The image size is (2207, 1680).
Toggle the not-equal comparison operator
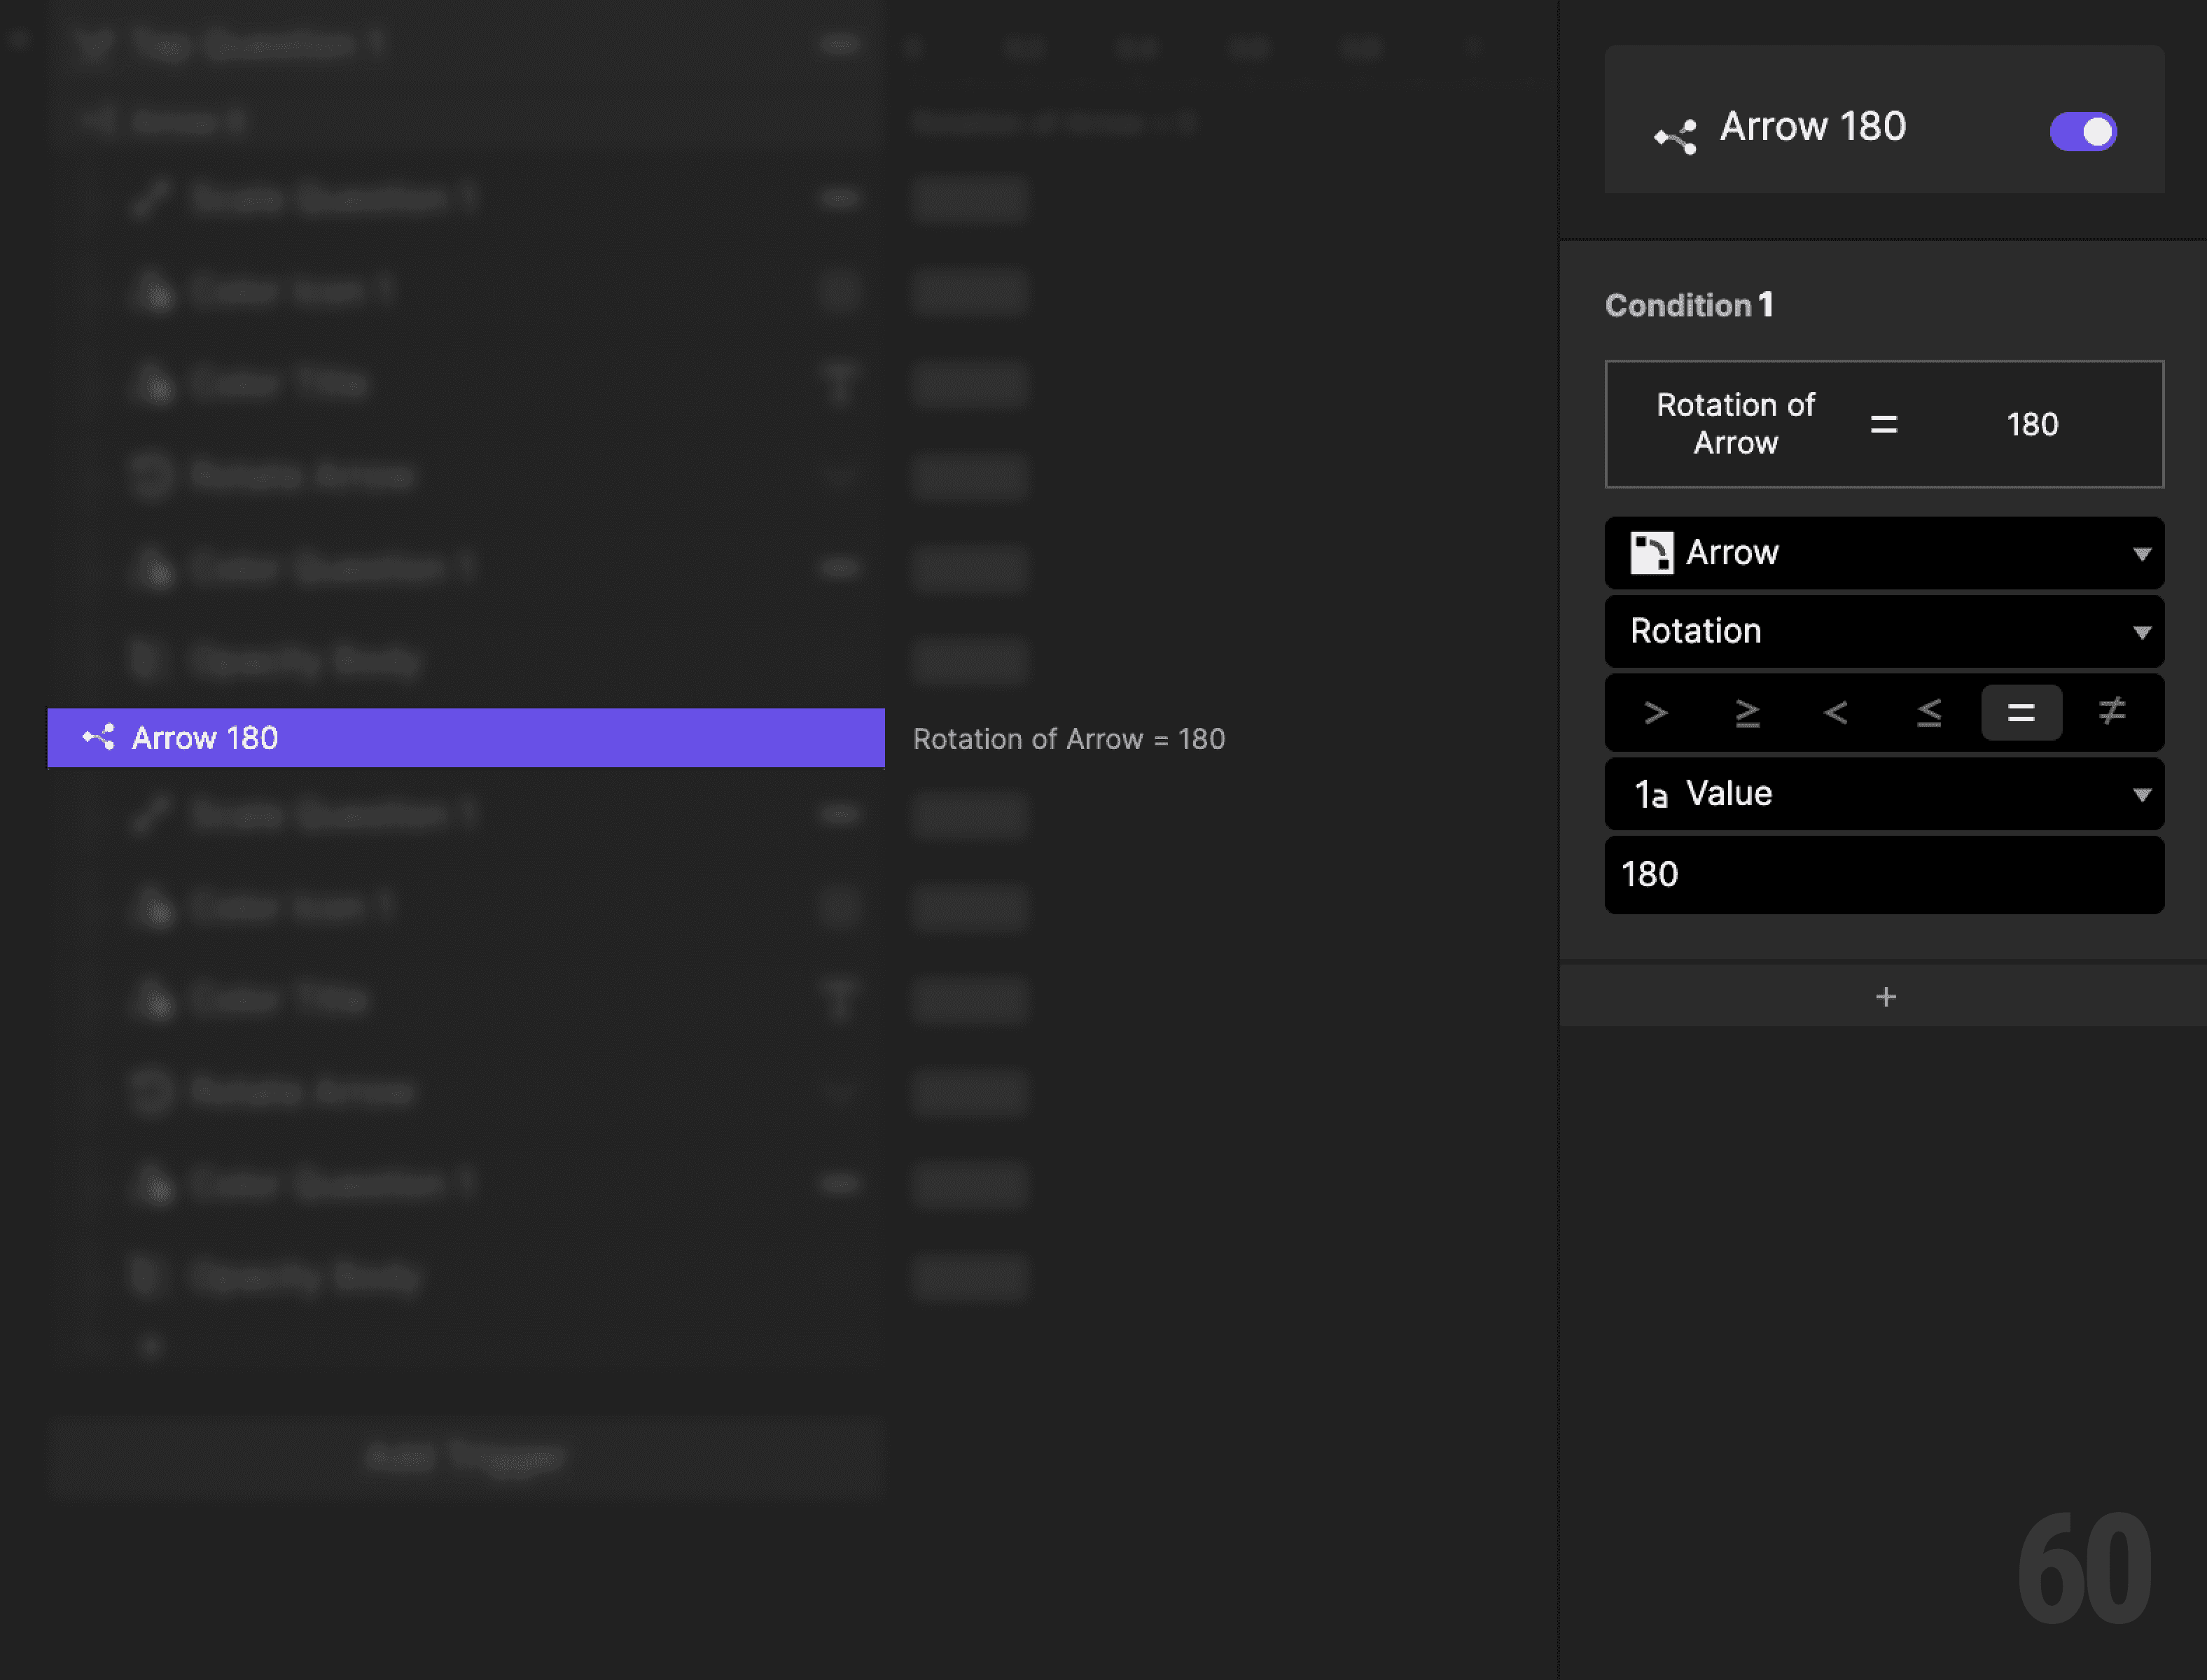(x=2112, y=712)
